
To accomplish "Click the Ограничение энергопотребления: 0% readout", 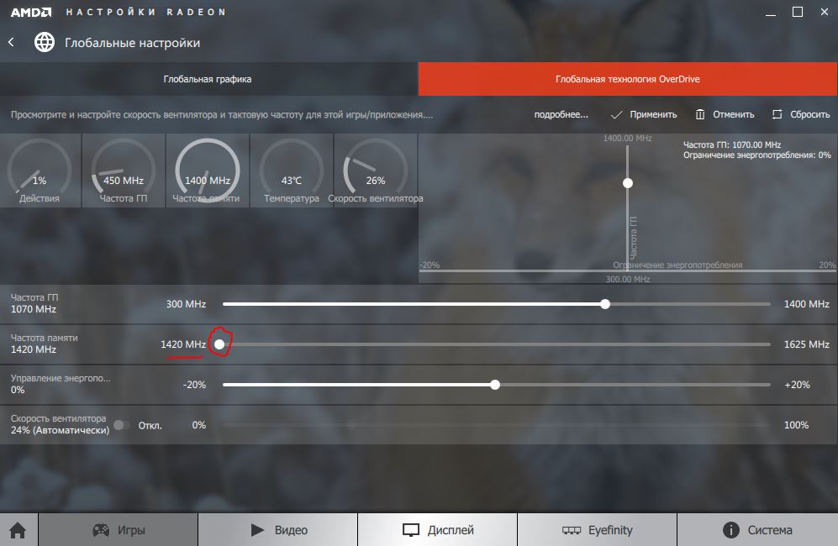I will coord(756,155).
